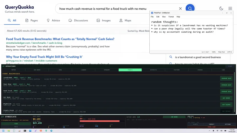
Task: Upgrade the Laundromat for $400
Action: pyautogui.click(x=226, y=78)
